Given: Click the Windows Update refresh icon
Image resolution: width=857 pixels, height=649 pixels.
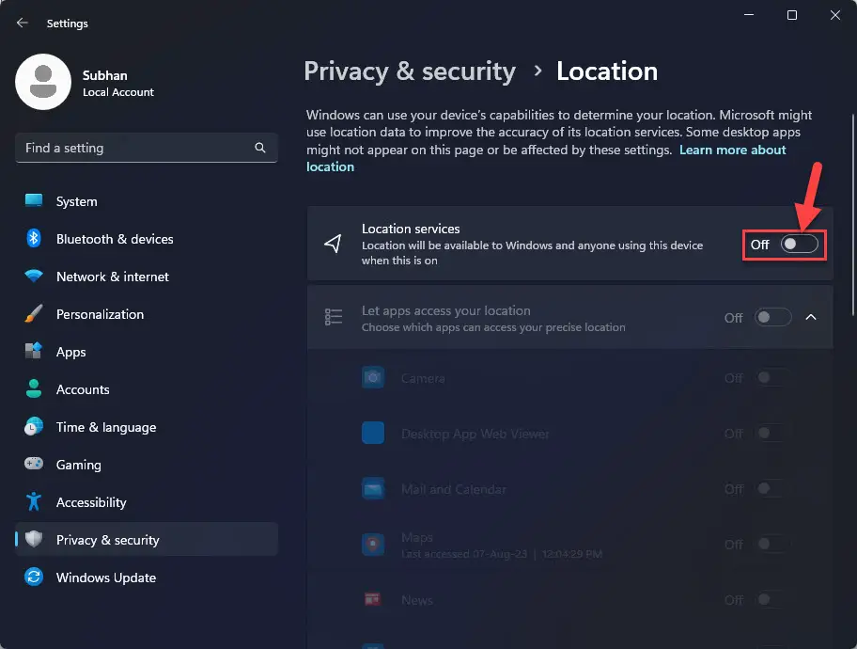Looking at the screenshot, I should 34,578.
